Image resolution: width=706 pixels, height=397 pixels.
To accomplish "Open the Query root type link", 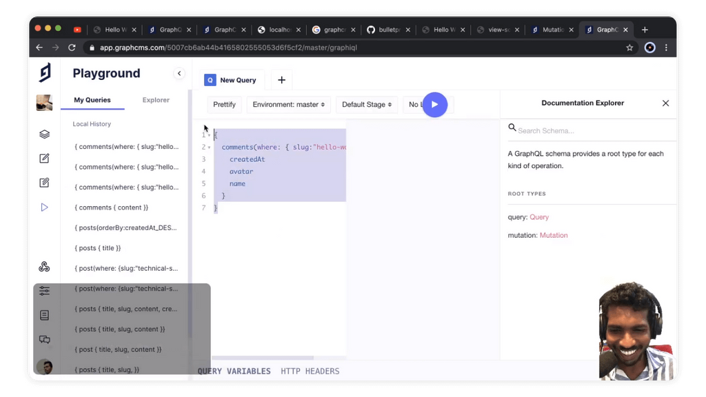I will point(539,217).
